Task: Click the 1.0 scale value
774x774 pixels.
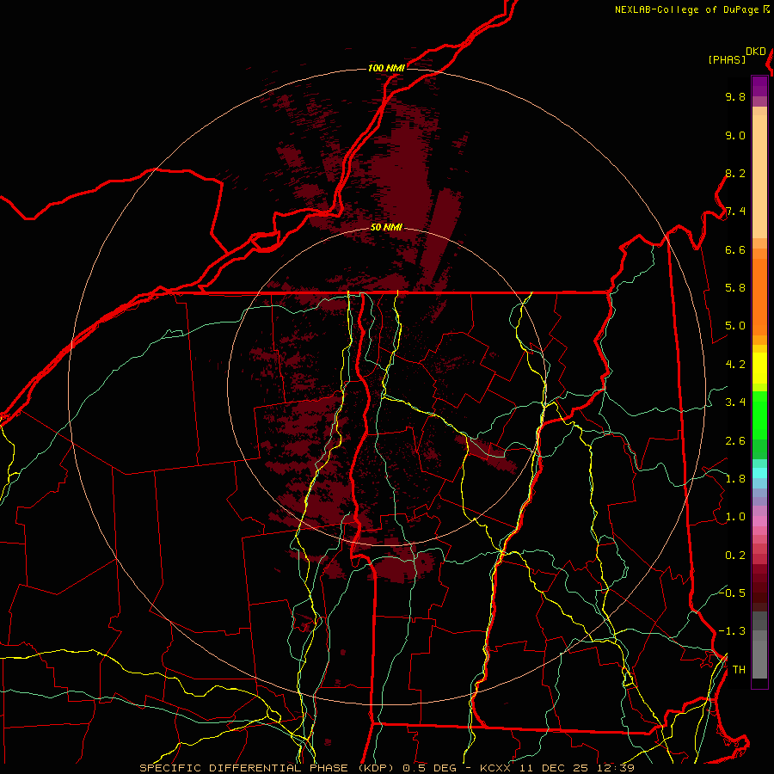Action: point(735,517)
